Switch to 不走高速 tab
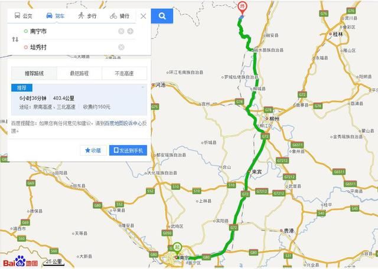 125,73
